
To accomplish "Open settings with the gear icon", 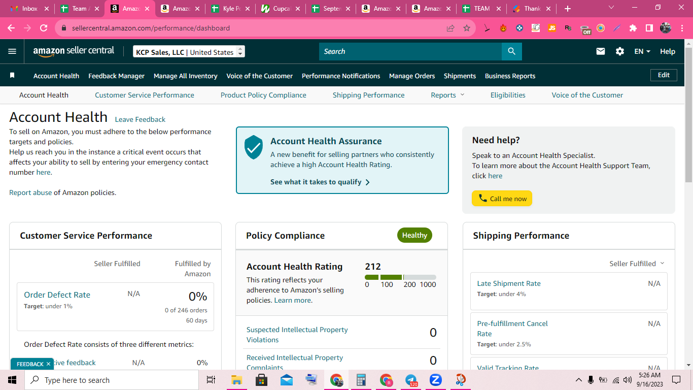I will (x=620, y=51).
